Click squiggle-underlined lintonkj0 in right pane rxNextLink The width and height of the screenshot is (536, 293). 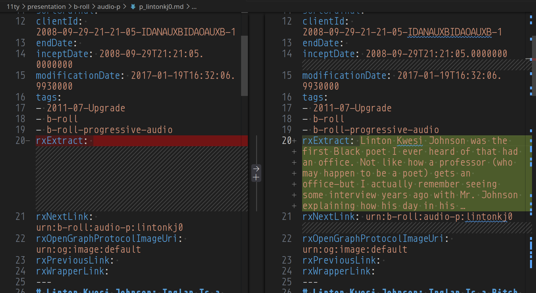[489, 217]
